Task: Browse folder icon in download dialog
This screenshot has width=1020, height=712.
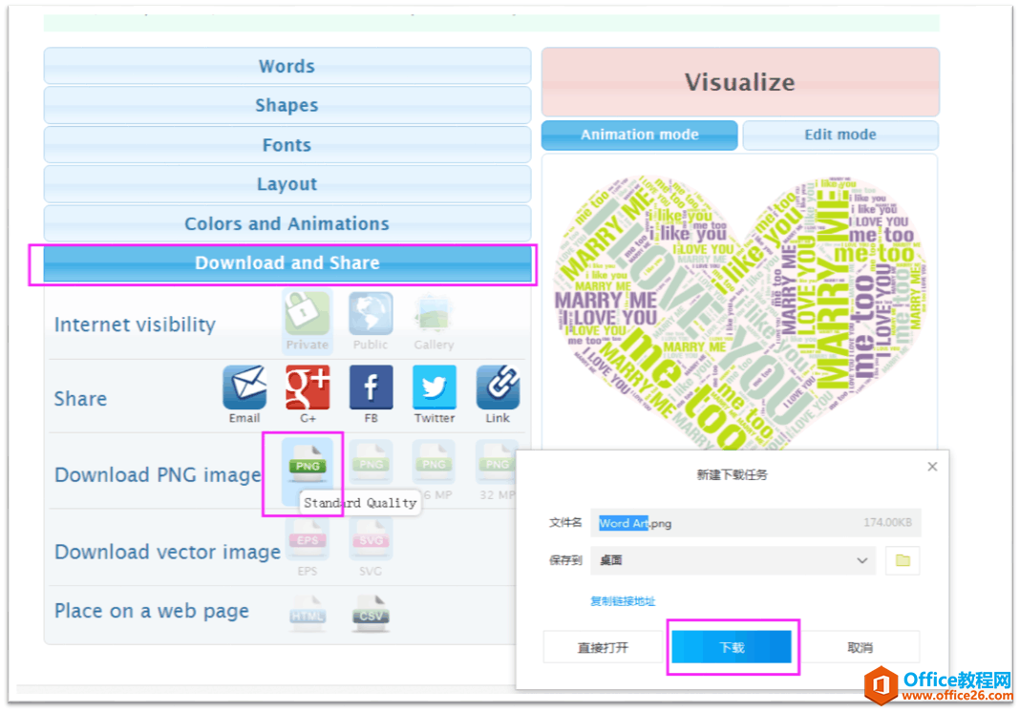Action: tap(903, 560)
